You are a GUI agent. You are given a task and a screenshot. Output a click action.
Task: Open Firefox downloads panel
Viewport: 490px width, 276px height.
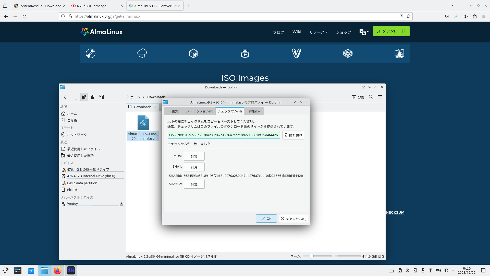click(x=456, y=16)
